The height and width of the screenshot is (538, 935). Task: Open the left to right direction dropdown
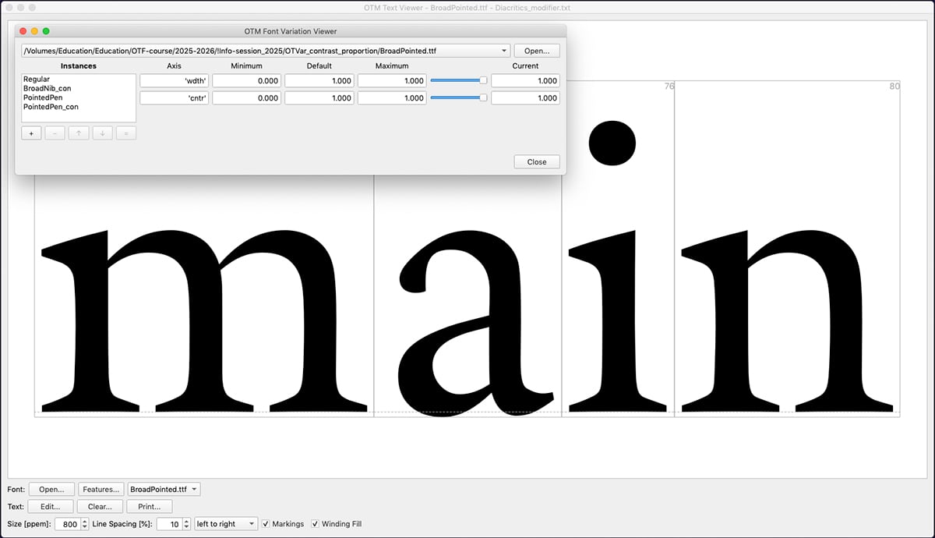click(x=225, y=524)
